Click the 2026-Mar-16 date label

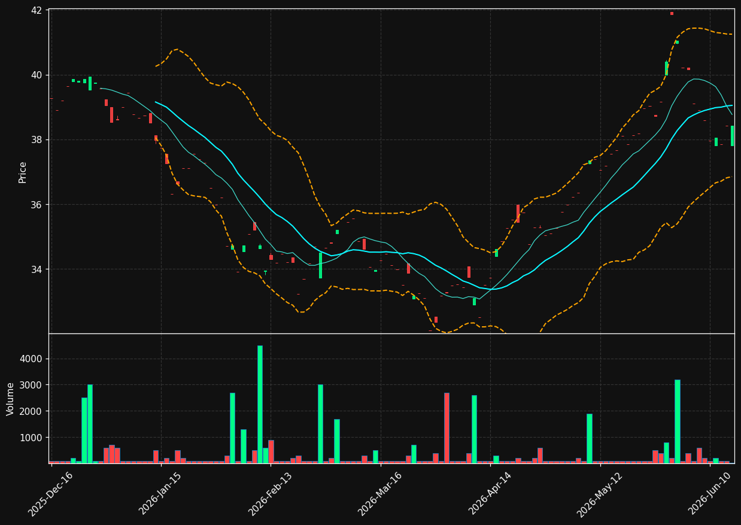click(381, 493)
